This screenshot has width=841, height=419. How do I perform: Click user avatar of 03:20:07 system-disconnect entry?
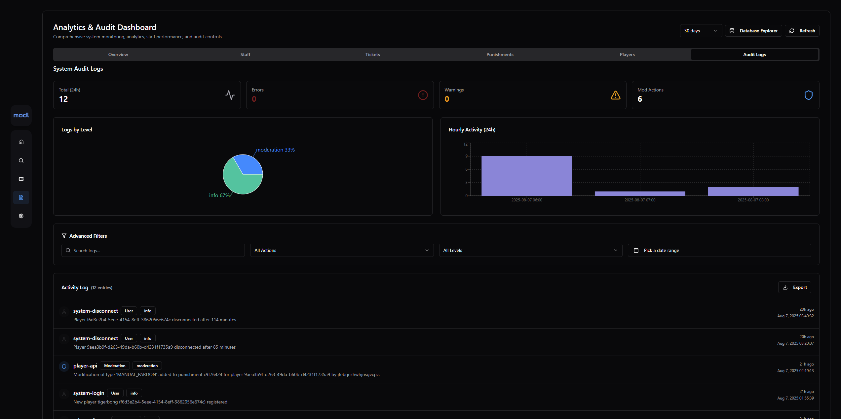(64, 339)
